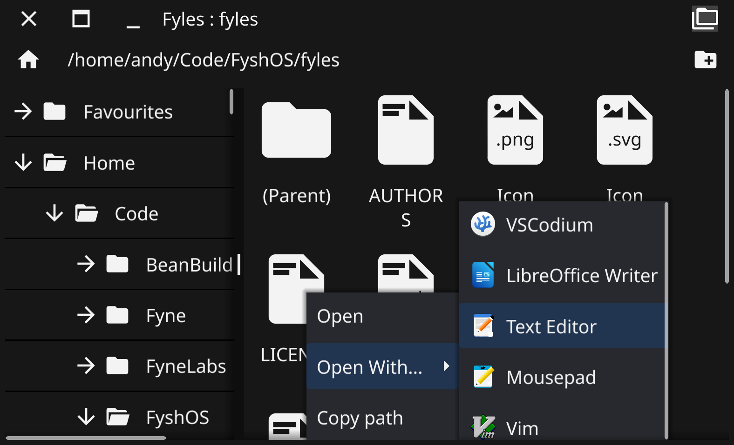
Task: Expand the Favourites tree branch arrow
Action: click(x=23, y=112)
